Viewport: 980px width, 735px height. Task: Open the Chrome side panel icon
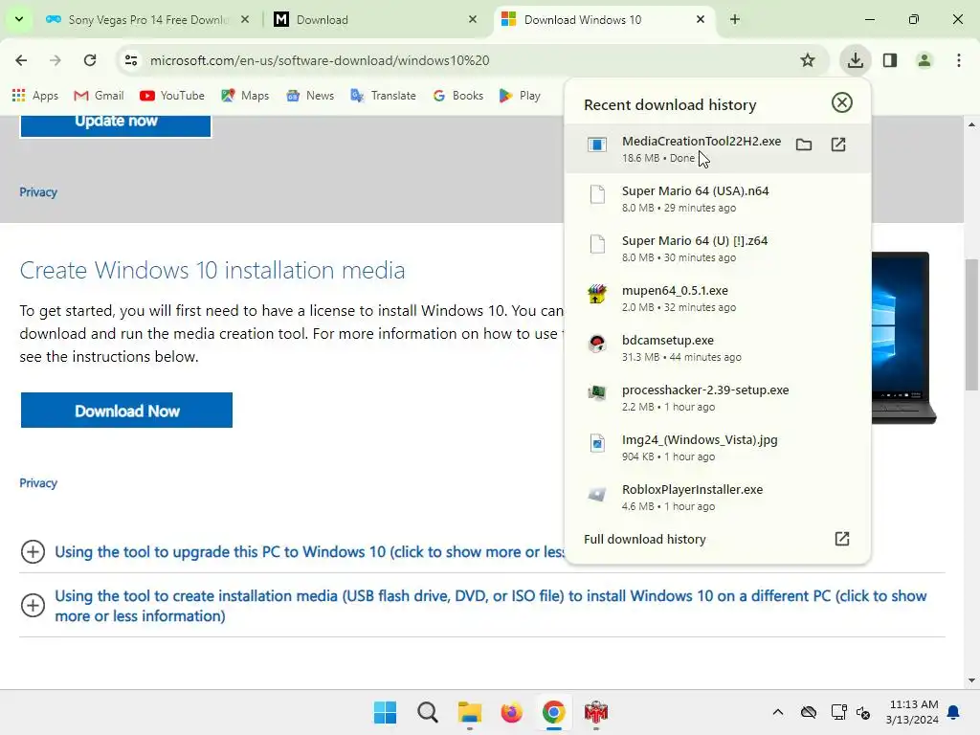[890, 60]
